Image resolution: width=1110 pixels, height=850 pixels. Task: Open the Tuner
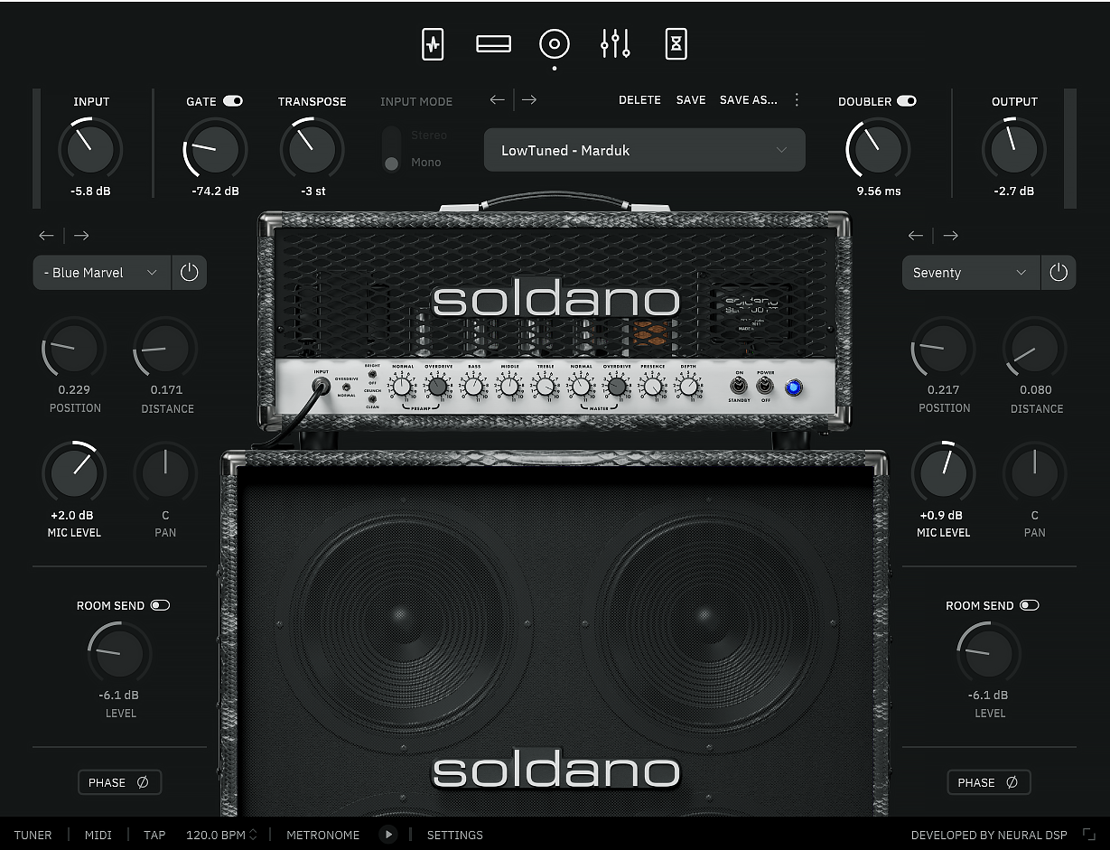point(33,835)
